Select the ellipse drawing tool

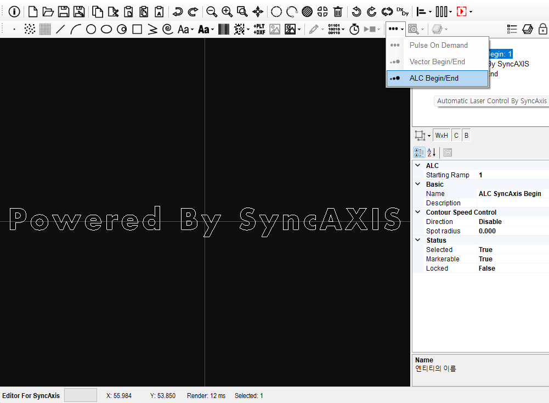(x=106, y=29)
